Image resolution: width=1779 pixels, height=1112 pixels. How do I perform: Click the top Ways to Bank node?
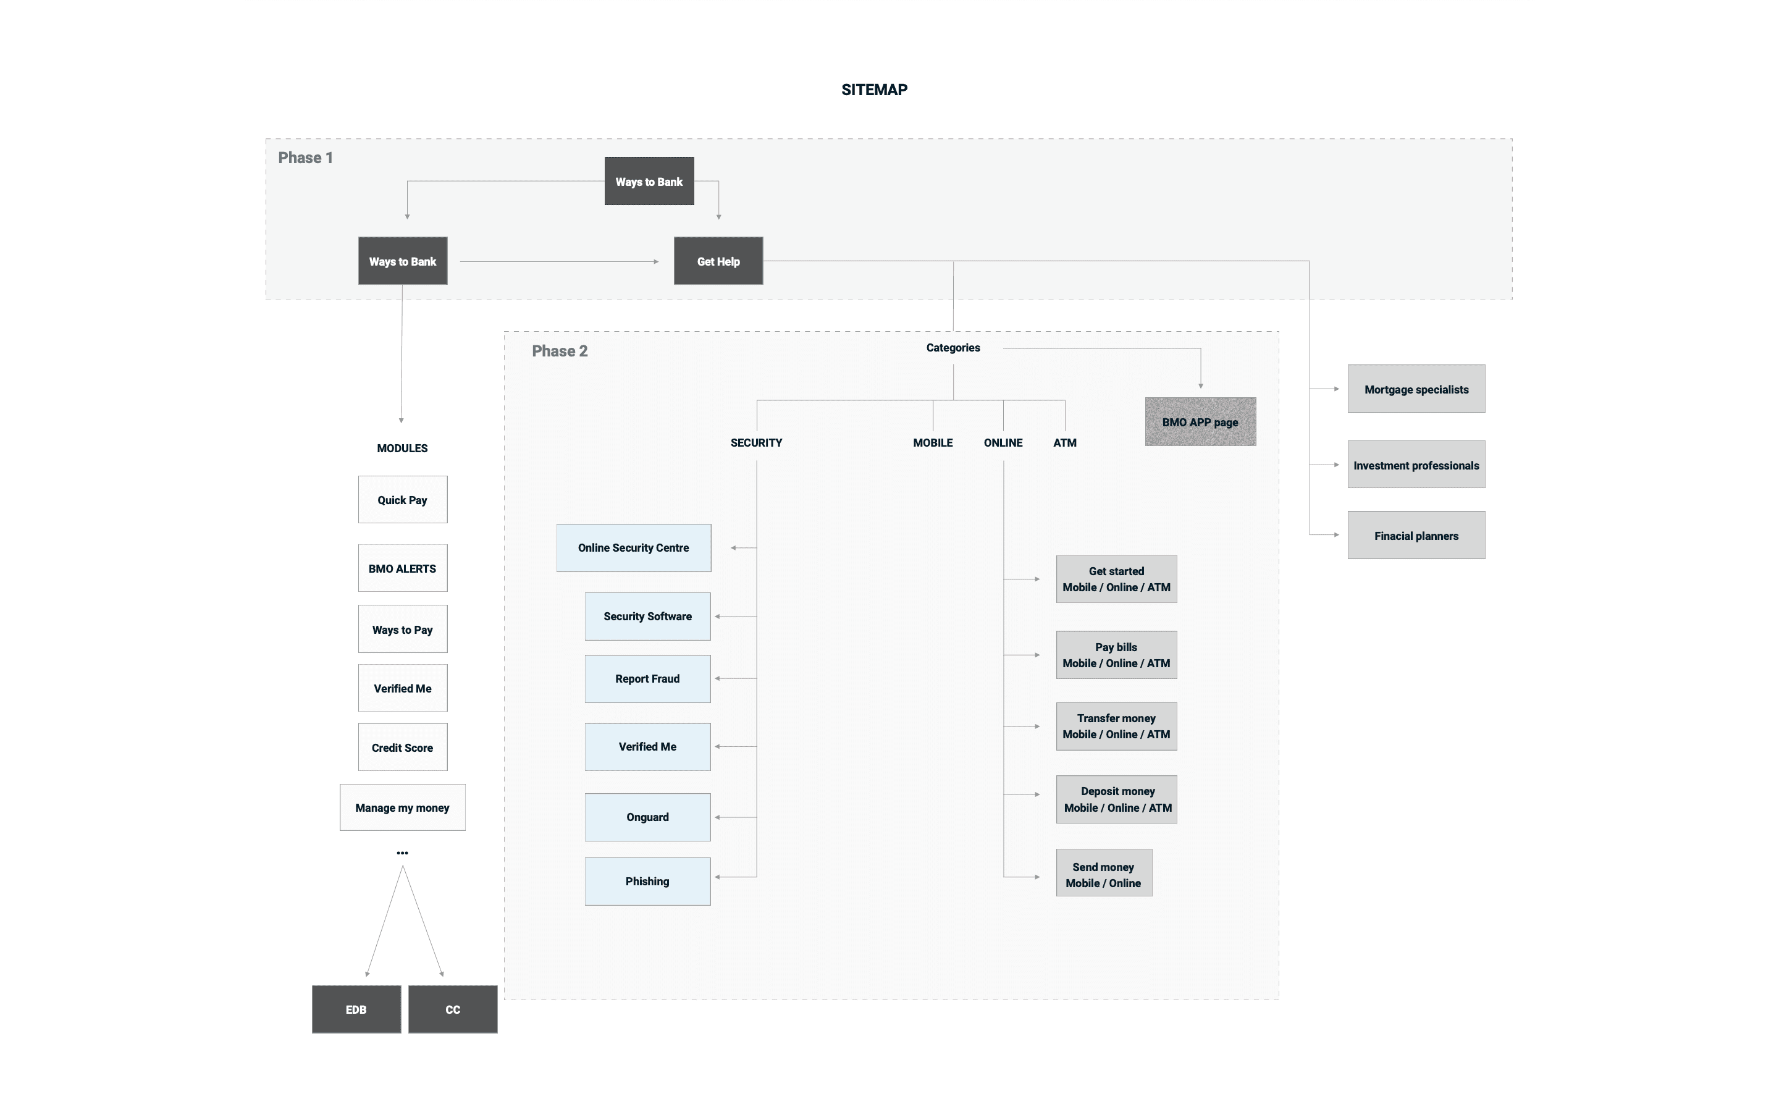tap(649, 181)
